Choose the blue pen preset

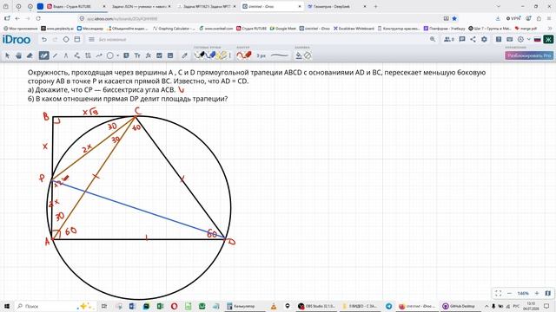coord(211,55)
